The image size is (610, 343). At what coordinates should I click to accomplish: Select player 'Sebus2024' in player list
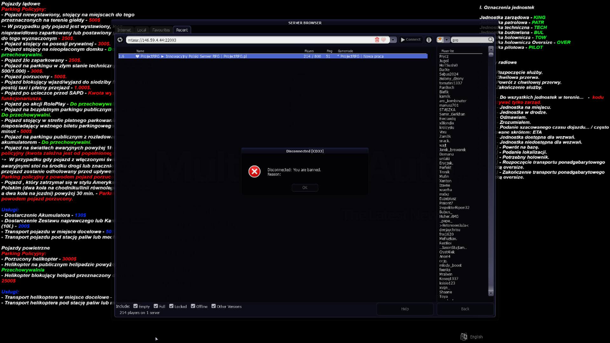click(x=448, y=74)
